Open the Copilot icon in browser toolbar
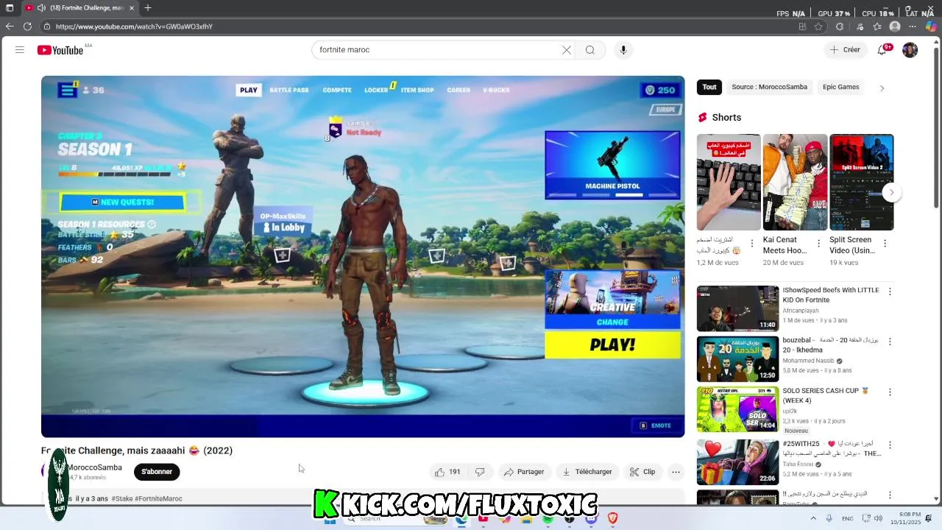The height and width of the screenshot is (530, 942). pyautogui.click(x=931, y=26)
